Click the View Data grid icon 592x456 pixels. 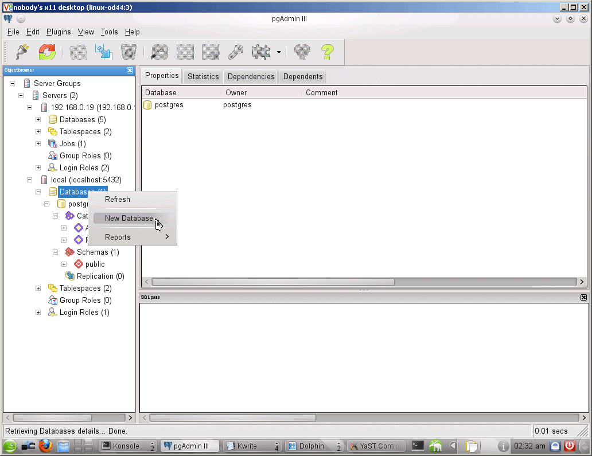tap(185, 52)
